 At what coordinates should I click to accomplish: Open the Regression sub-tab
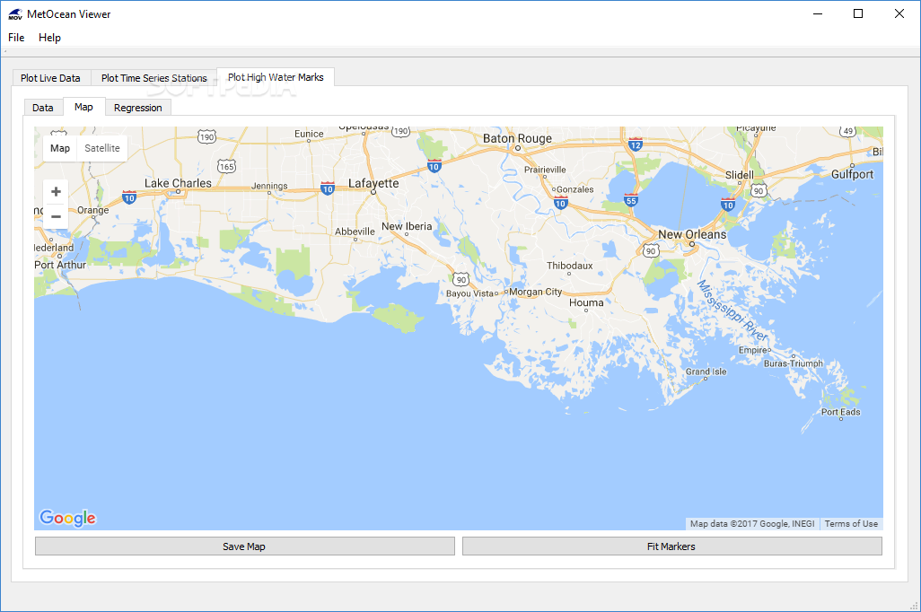[138, 108]
